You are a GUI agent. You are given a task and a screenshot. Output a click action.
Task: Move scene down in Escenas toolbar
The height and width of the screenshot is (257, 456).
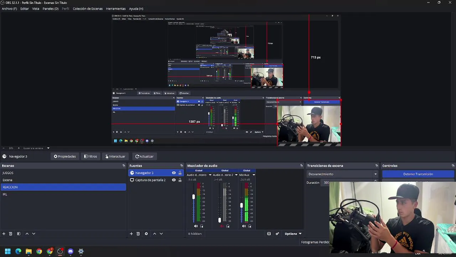coord(33,234)
